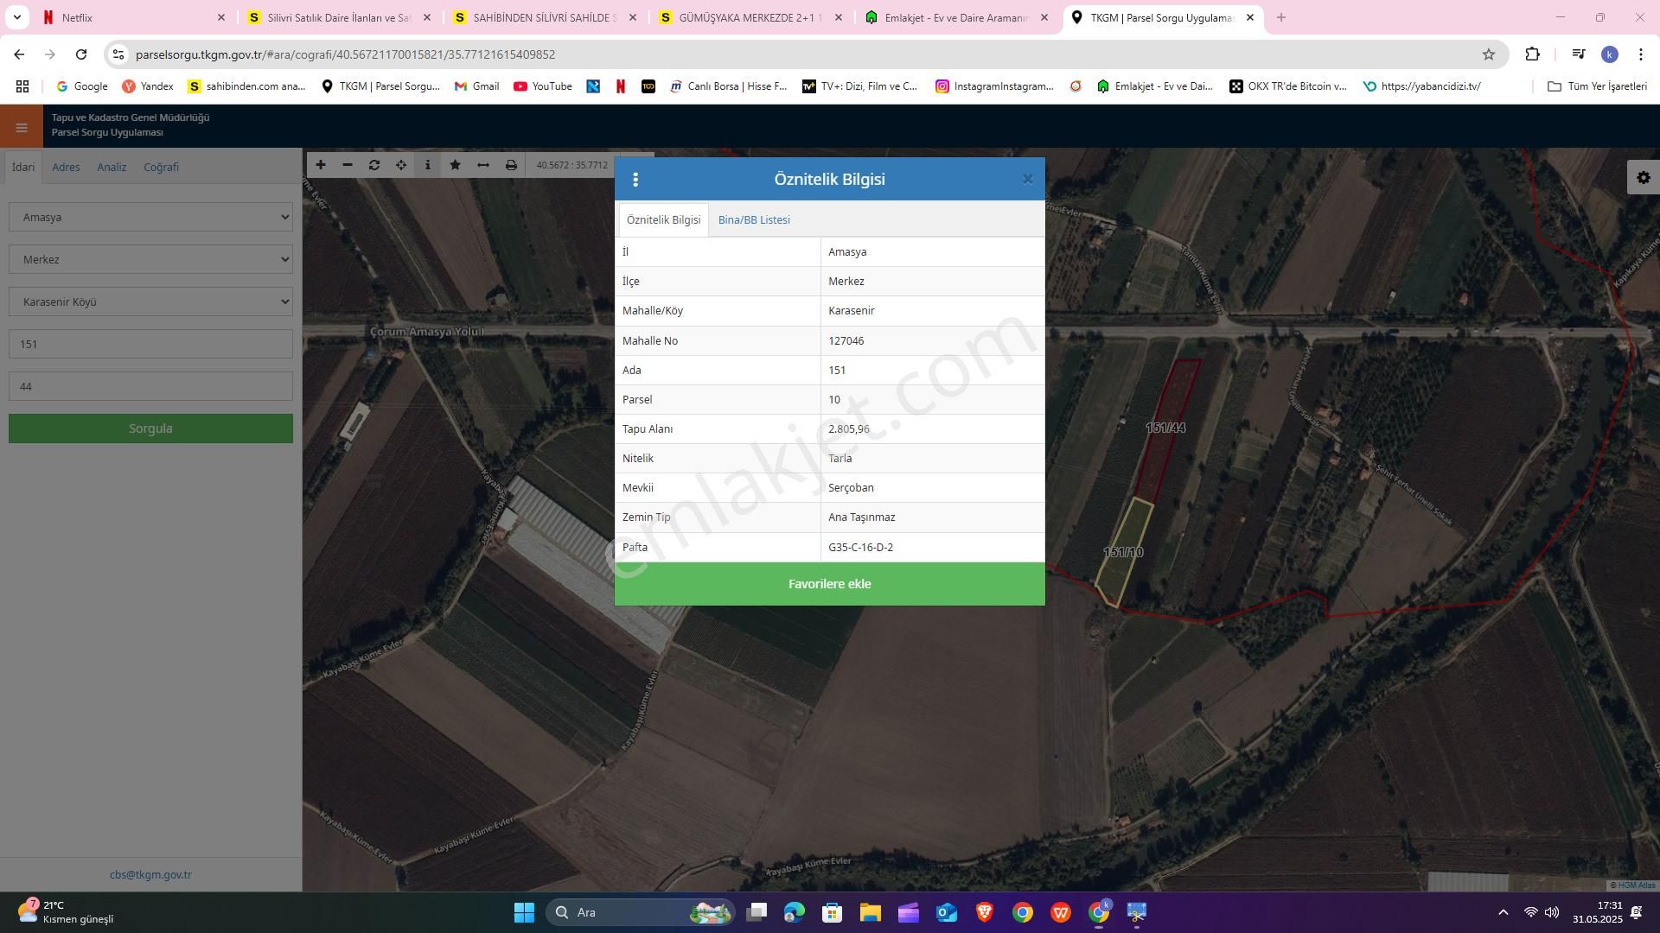Bookmark this page with star icon

[1488, 54]
